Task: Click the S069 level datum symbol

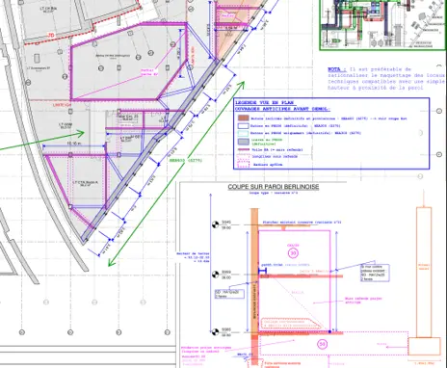Action: [x=215, y=275]
